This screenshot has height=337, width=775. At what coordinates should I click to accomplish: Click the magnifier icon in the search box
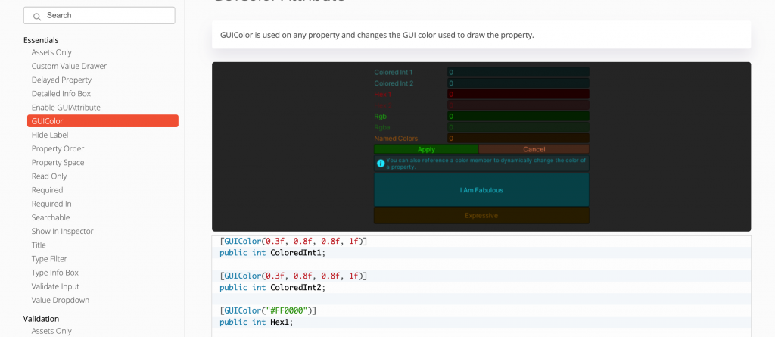(x=36, y=17)
